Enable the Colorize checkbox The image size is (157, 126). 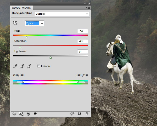pyautogui.click(x=39, y=66)
